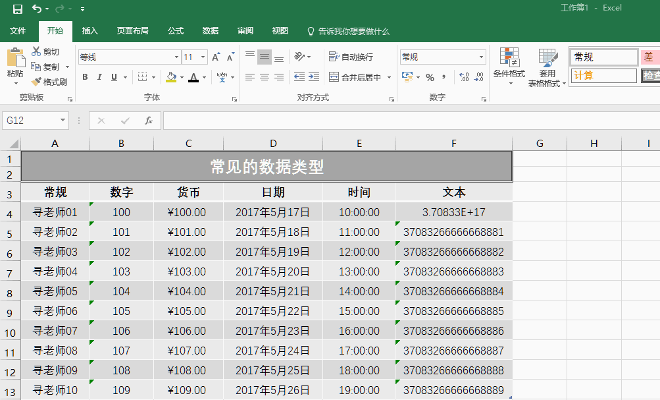Image resolution: width=660 pixels, height=400 pixels.
Task: Decrease indent icon
Action: pos(299,76)
